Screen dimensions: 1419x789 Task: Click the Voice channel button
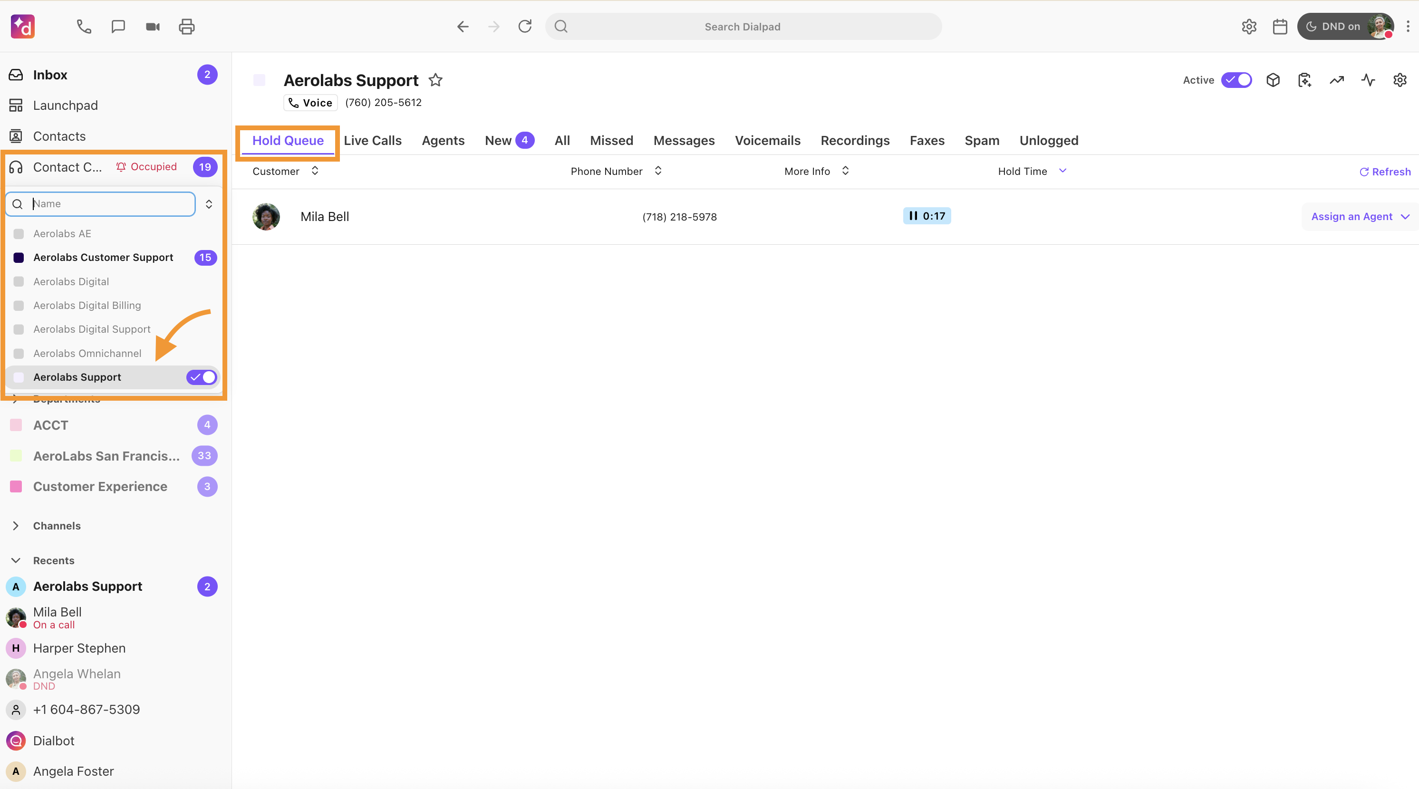coord(311,102)
